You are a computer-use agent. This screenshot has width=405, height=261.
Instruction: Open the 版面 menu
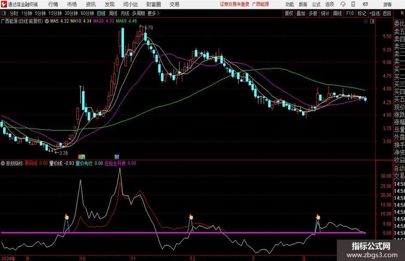(303, 4)
